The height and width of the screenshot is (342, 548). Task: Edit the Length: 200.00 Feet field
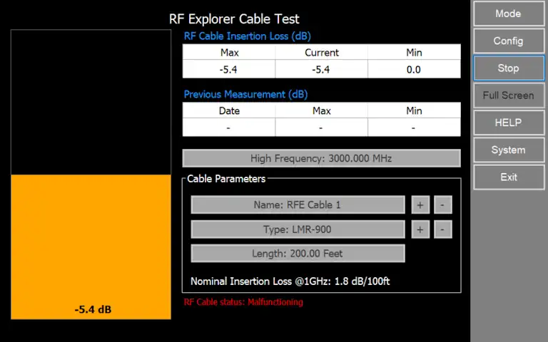click(298, 254)
